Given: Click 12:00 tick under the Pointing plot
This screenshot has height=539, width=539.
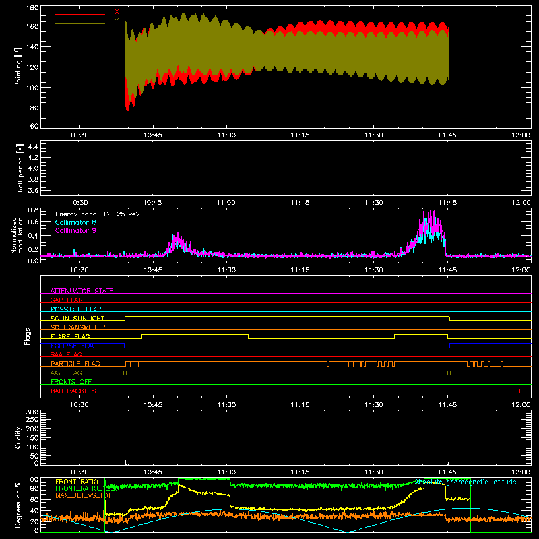Looking at the screenshot, I should point(521,135).
